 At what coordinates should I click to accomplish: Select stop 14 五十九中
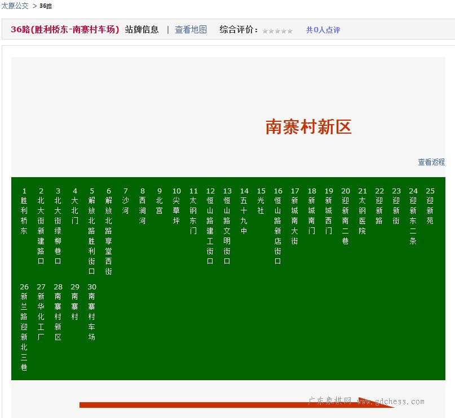244,211
